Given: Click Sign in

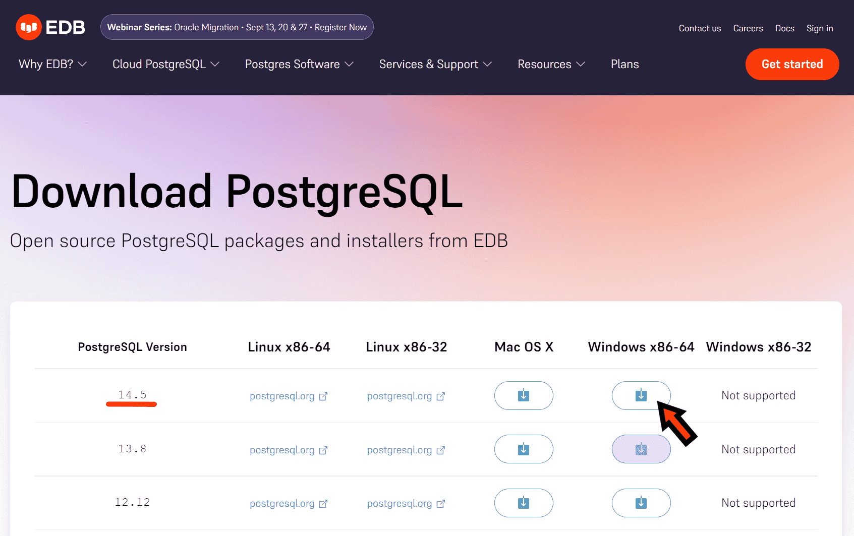Looking at the screenshot, I should coord(820,28).
